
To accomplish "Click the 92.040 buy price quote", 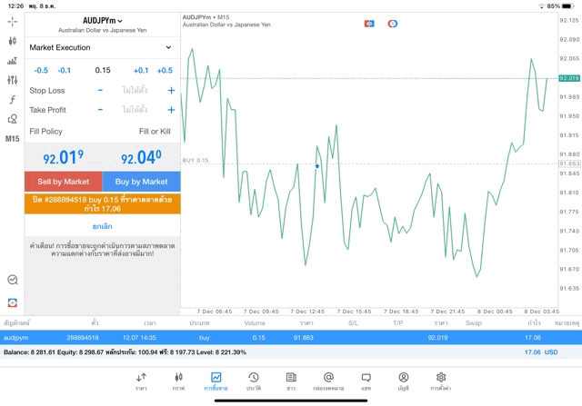I will pyautogui.click(x=141, y=157).
